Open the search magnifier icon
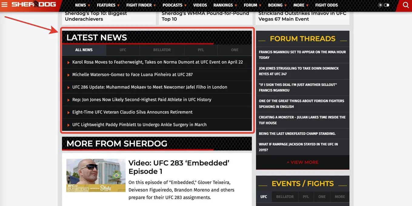Image resolution: width=412 pixels, height=206 pixels. (x=406, y=5)
